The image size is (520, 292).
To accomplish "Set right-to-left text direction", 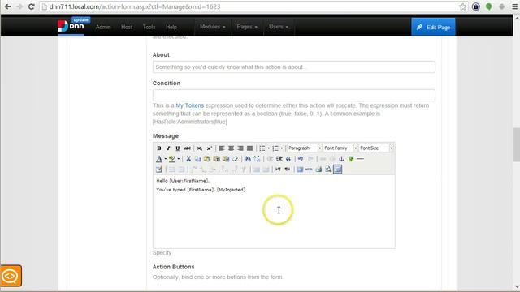I will [288, 170].
